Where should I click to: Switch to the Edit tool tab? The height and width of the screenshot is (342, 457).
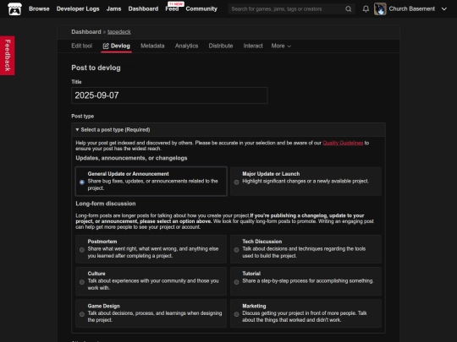pos(81,46)
